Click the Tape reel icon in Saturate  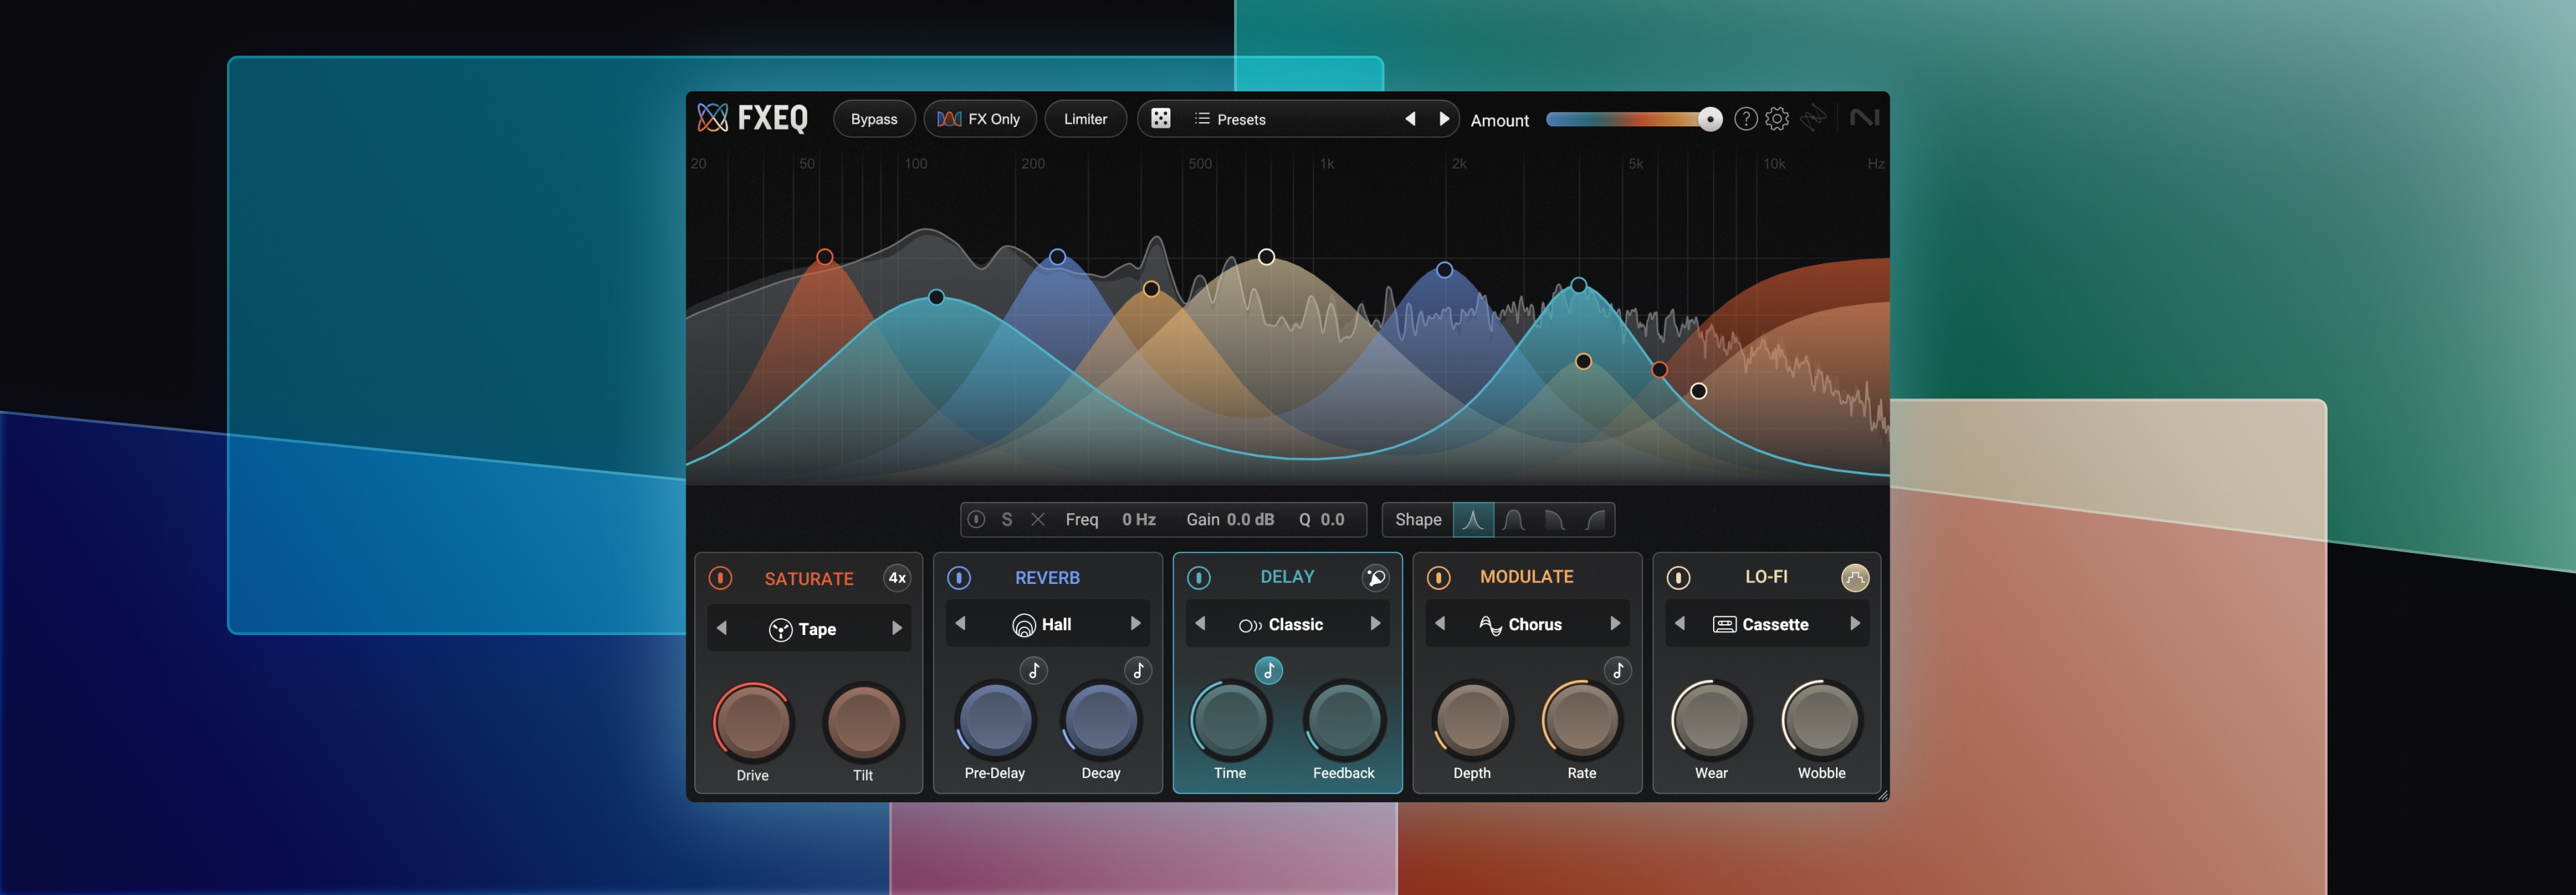[x=780, y=630]
